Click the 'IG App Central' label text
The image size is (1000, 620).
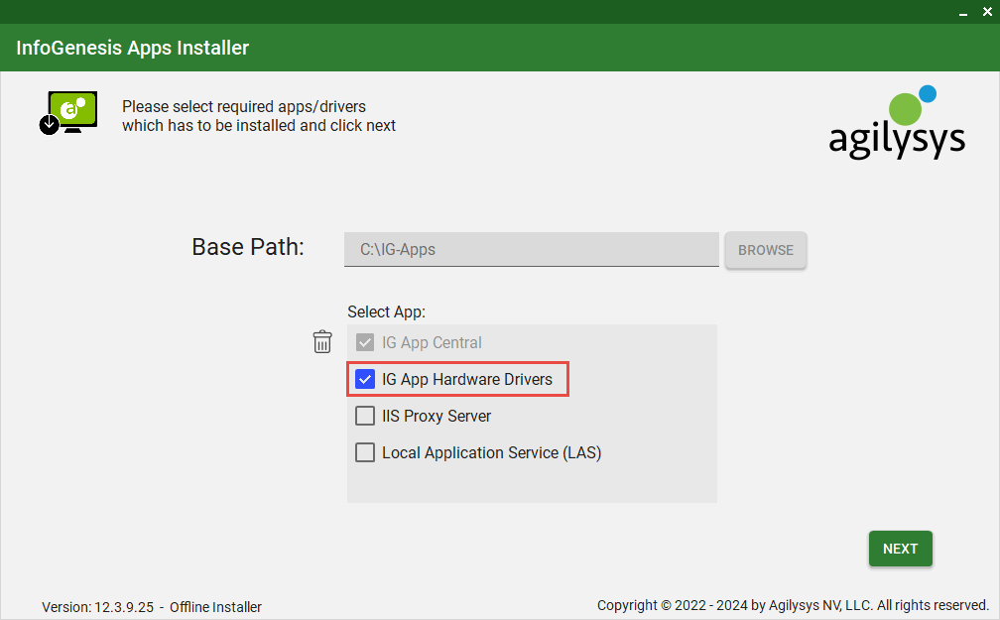tap(432, 342)
